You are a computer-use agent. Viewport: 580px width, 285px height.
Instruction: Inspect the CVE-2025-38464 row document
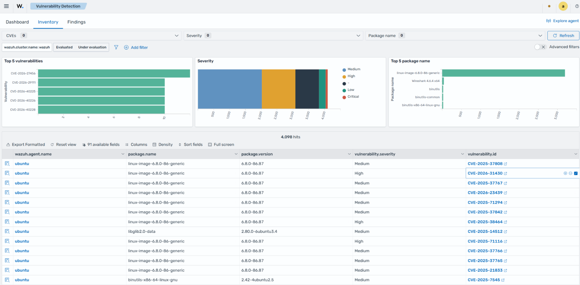[x=7, y=222]
